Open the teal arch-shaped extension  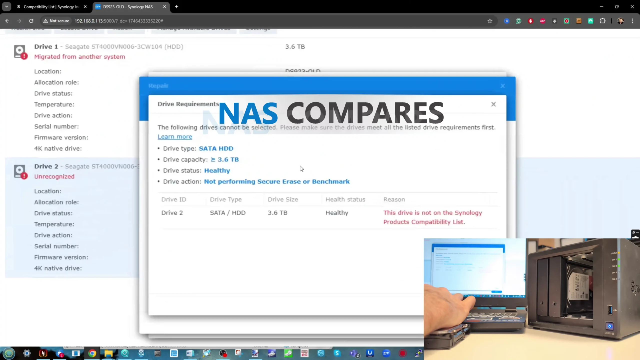[591, 21]
